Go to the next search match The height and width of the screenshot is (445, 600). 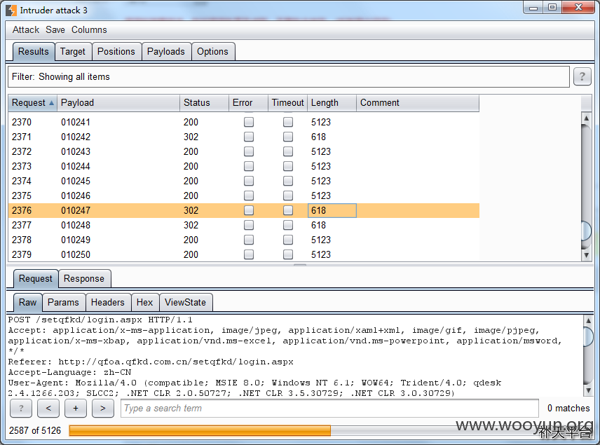[x=103, y=409]
